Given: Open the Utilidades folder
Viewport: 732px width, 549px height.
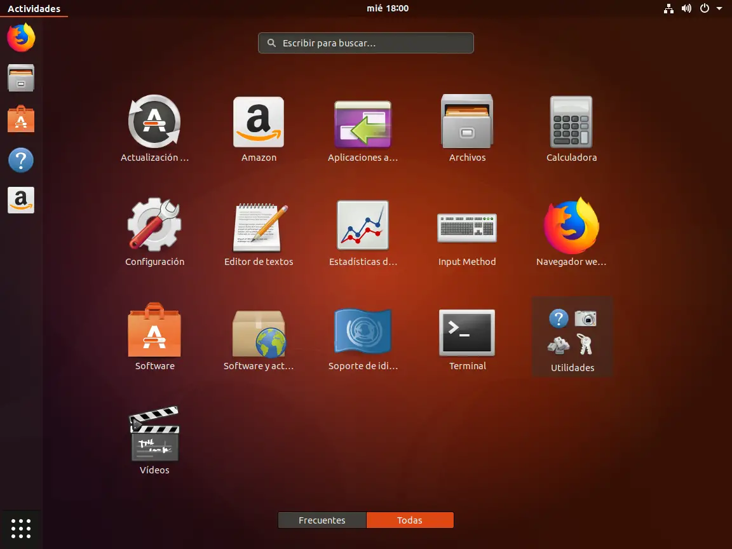Looking at the screenshot, I should (x=573, y=337).
